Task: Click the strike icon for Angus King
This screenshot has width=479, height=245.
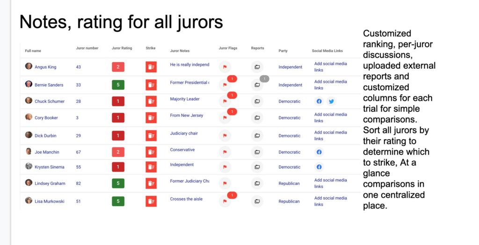Action: 151,67
